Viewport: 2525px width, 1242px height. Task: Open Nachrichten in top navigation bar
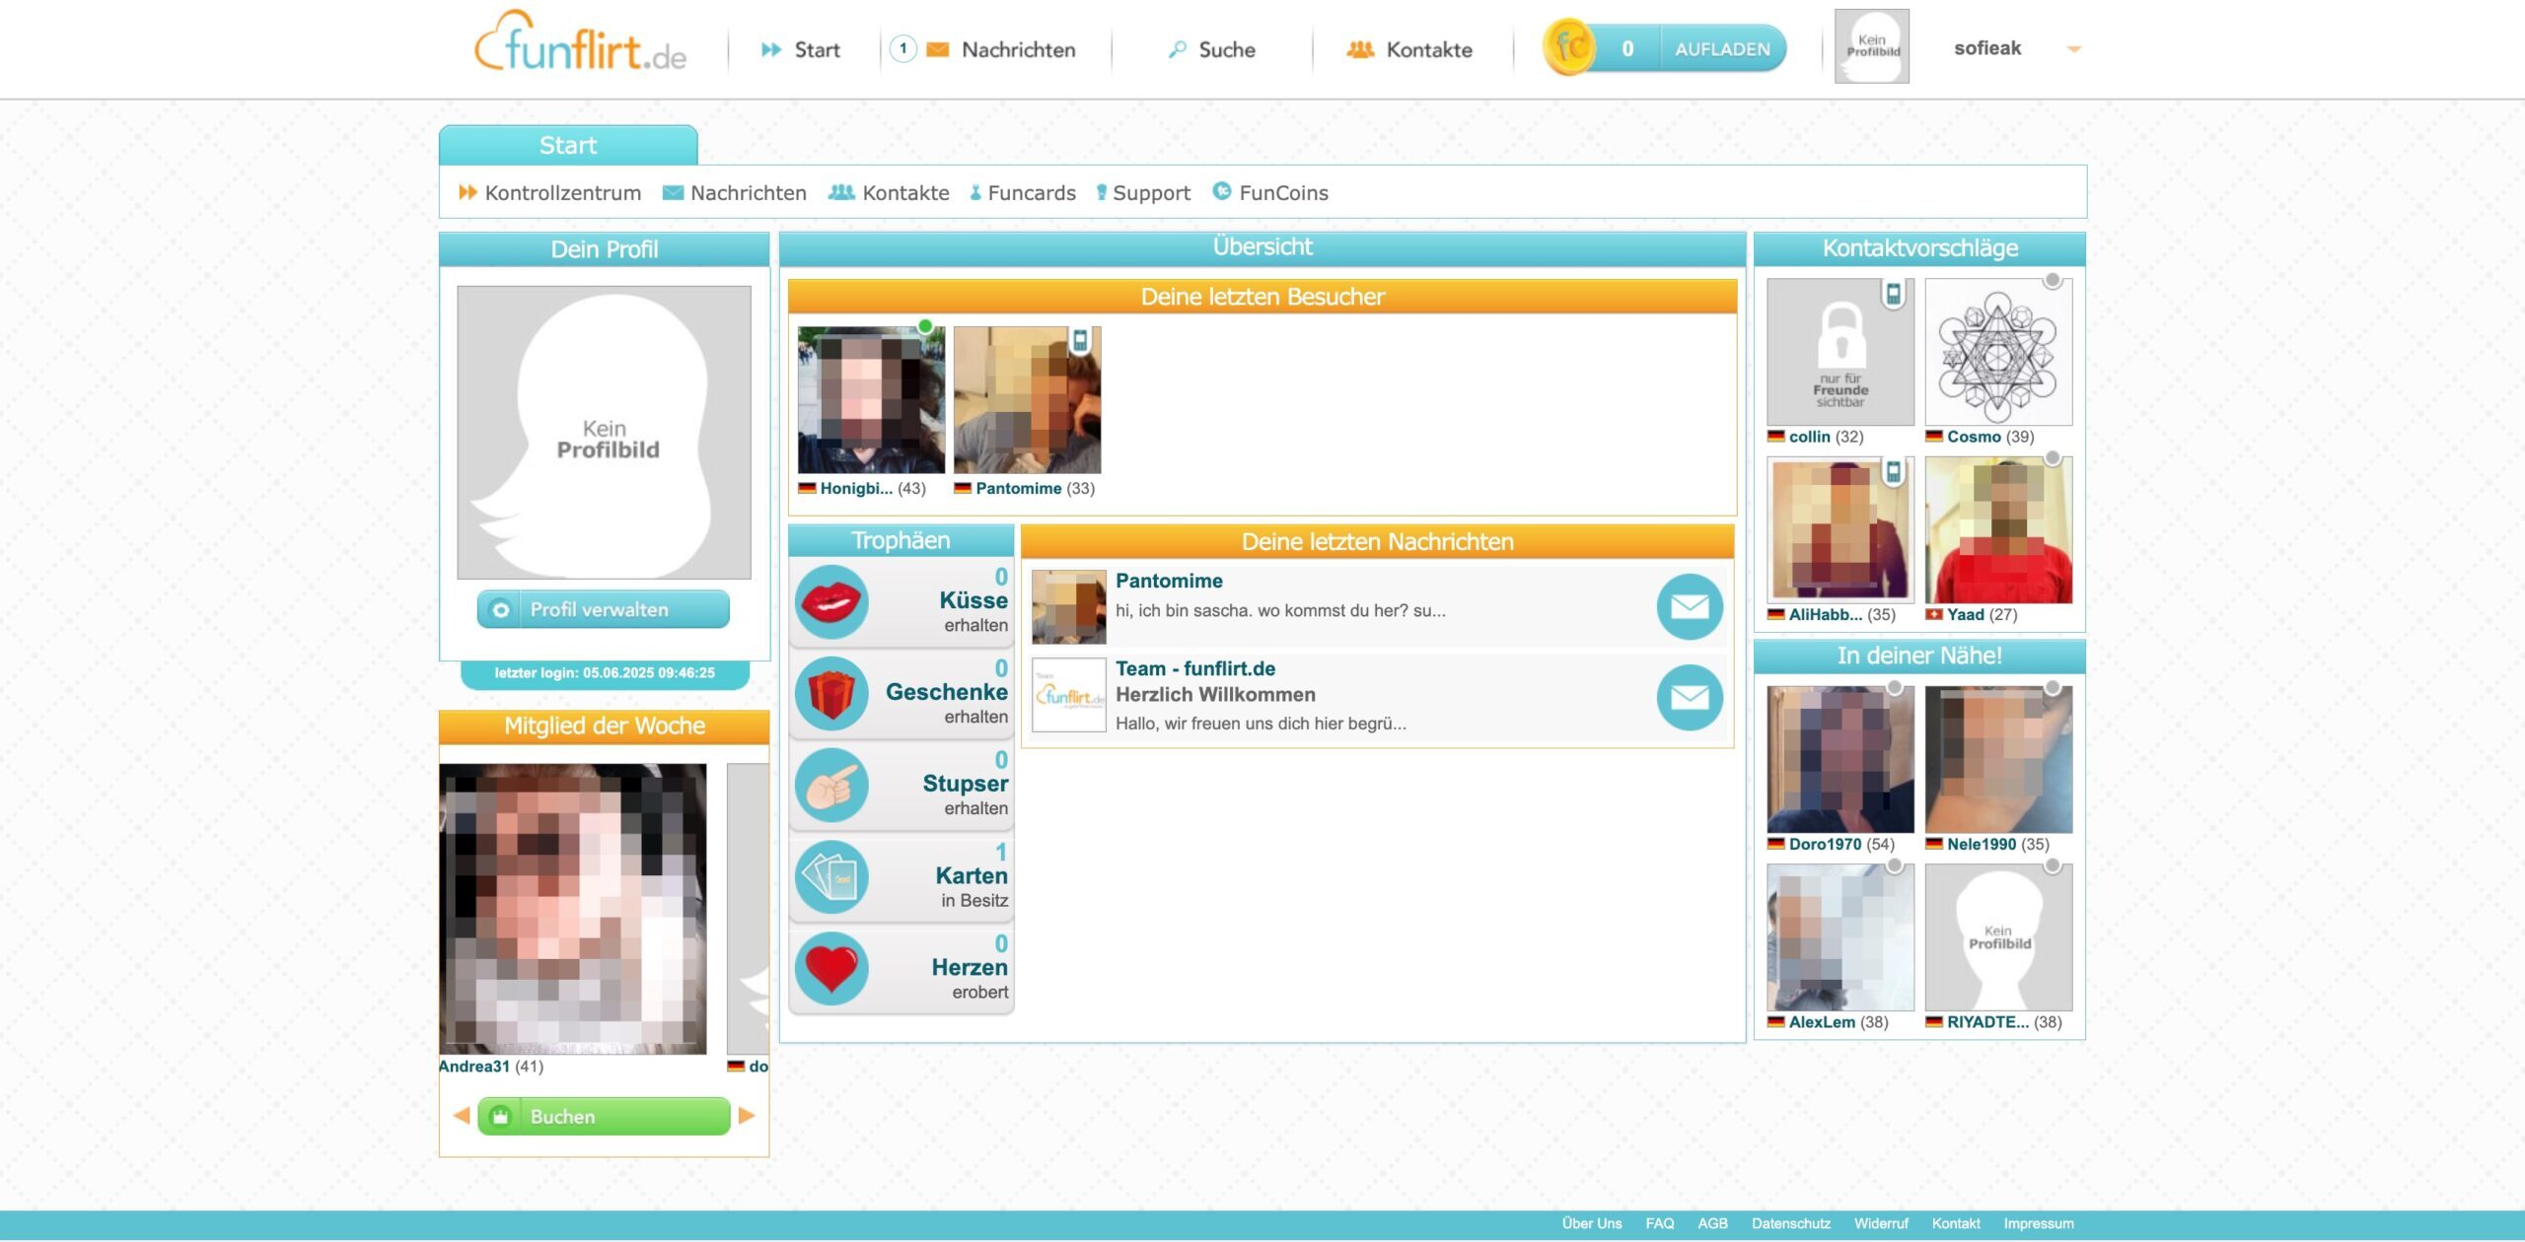[x=1000, y=49]
